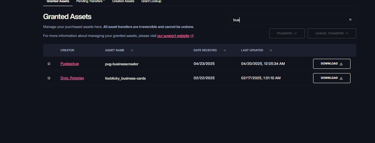Sort by Asset Name using sort arrows
Screen dimensions: 375x143
pos(132,50)
